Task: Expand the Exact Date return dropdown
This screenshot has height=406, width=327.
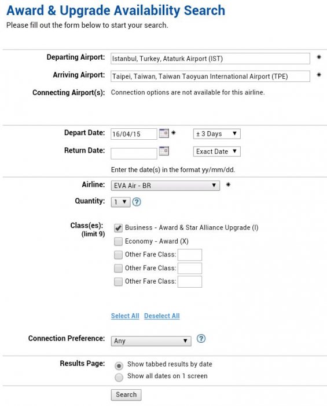Action: [216, 151]
